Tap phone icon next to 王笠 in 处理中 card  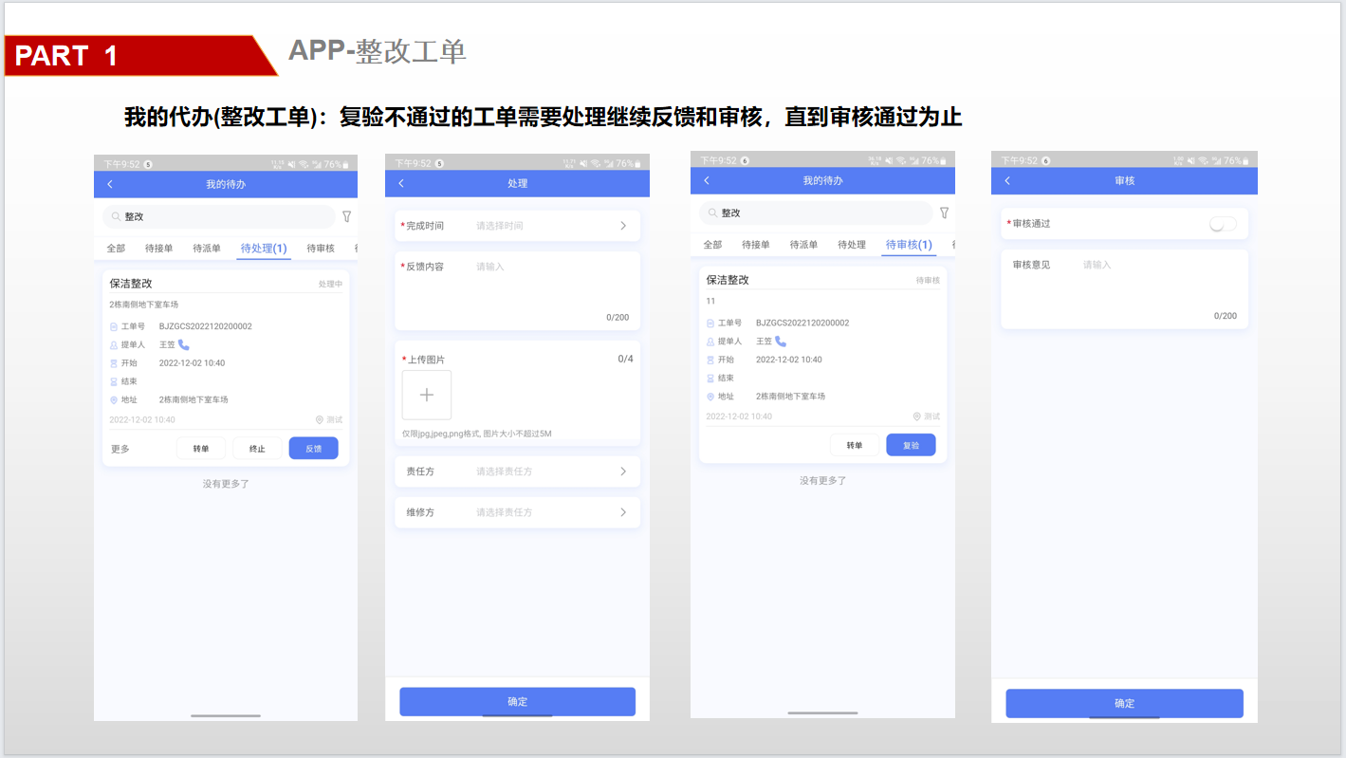click(184, 344)
